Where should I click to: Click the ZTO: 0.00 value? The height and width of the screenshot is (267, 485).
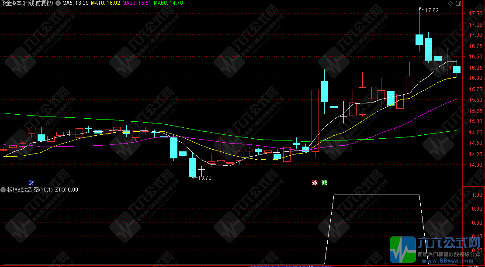click(x=66, y=189)
